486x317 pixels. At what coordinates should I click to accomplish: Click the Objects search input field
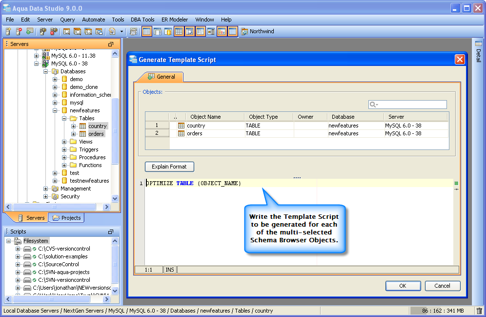pos(407,105)
